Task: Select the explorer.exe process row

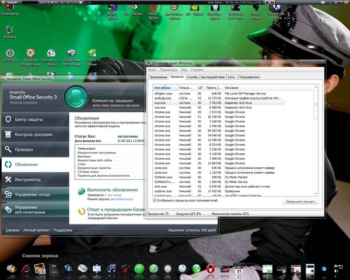Action: point(219,191)
